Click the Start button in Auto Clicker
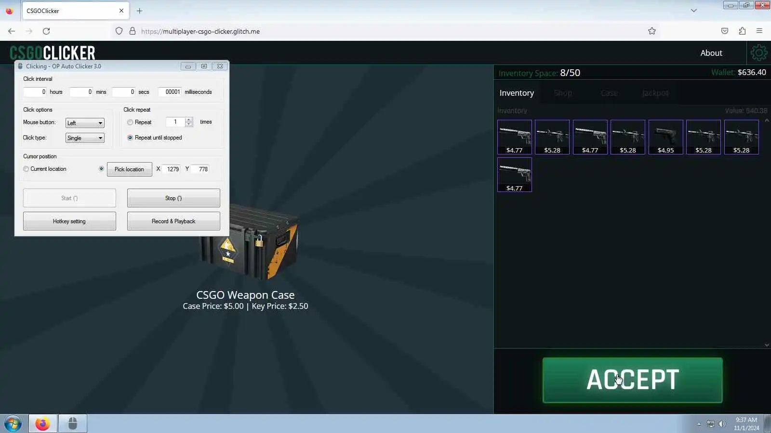 [x=69, y=198]
